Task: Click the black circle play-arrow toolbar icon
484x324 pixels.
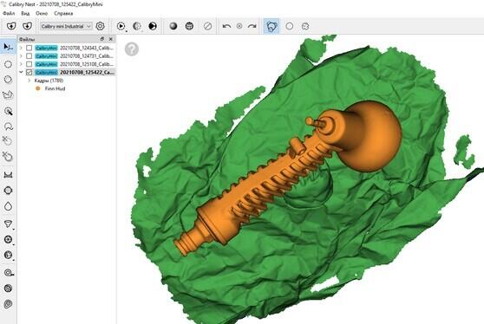Action: click(153, 26)
